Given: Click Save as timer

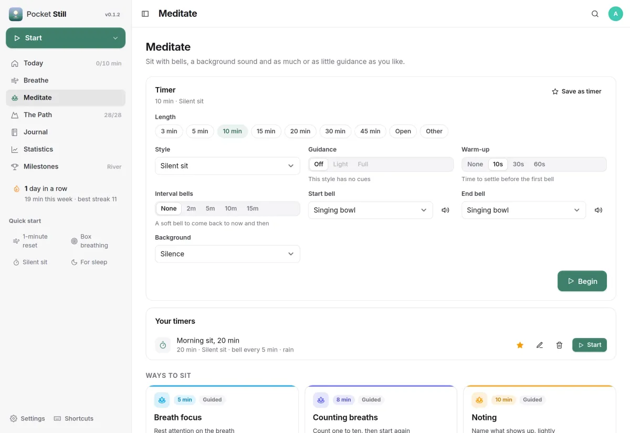Looking at the screenshot, I should pos(576,91).
